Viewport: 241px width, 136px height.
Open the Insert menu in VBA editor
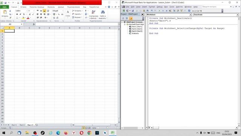tap(144, 7)
